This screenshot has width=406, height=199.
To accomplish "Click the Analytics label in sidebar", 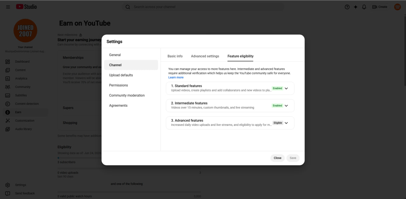I will tap(21, 78).
